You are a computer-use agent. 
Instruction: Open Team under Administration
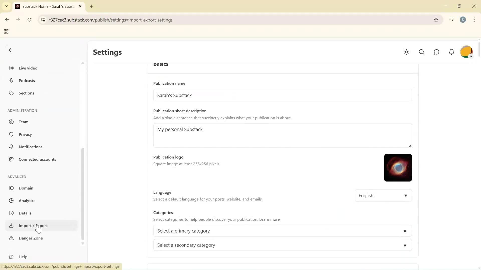coord(23,122)
